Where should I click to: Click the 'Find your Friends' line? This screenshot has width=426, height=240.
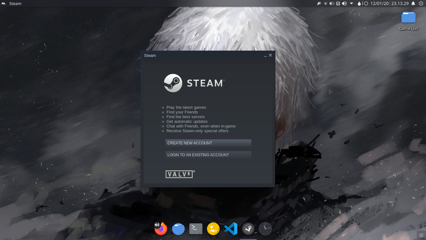tap(182, 112)
